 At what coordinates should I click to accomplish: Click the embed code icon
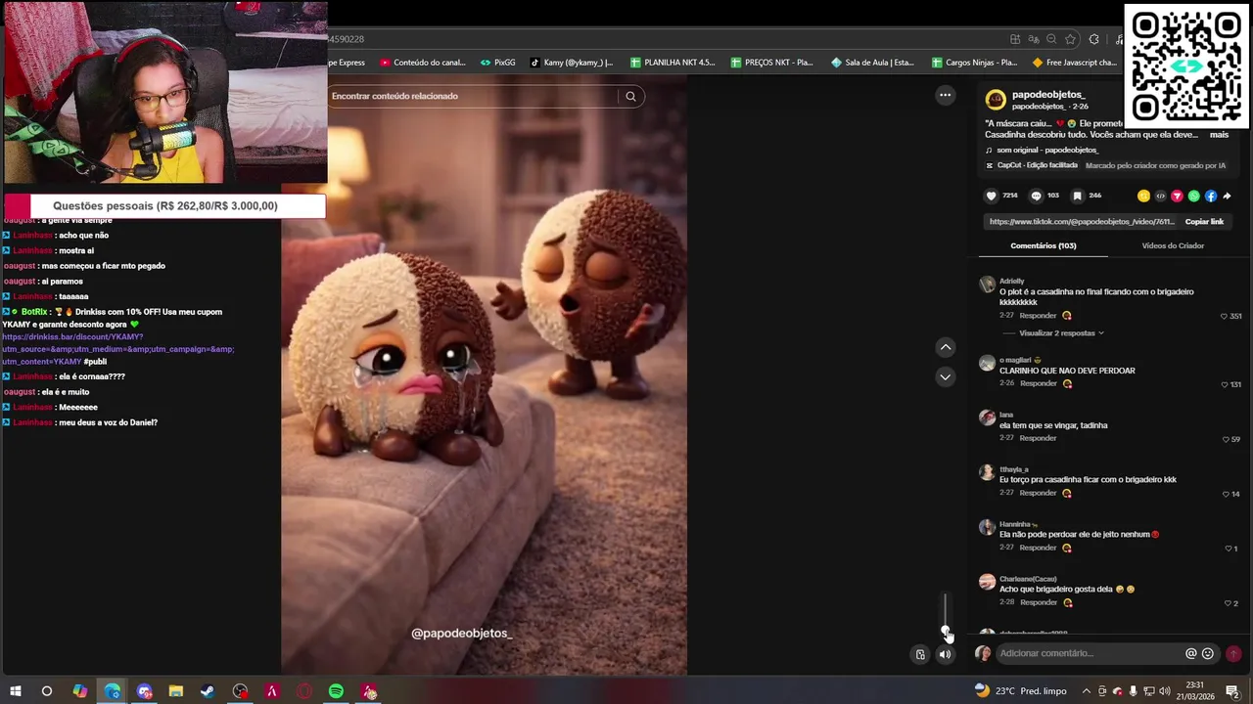(x=1160, y=196)
